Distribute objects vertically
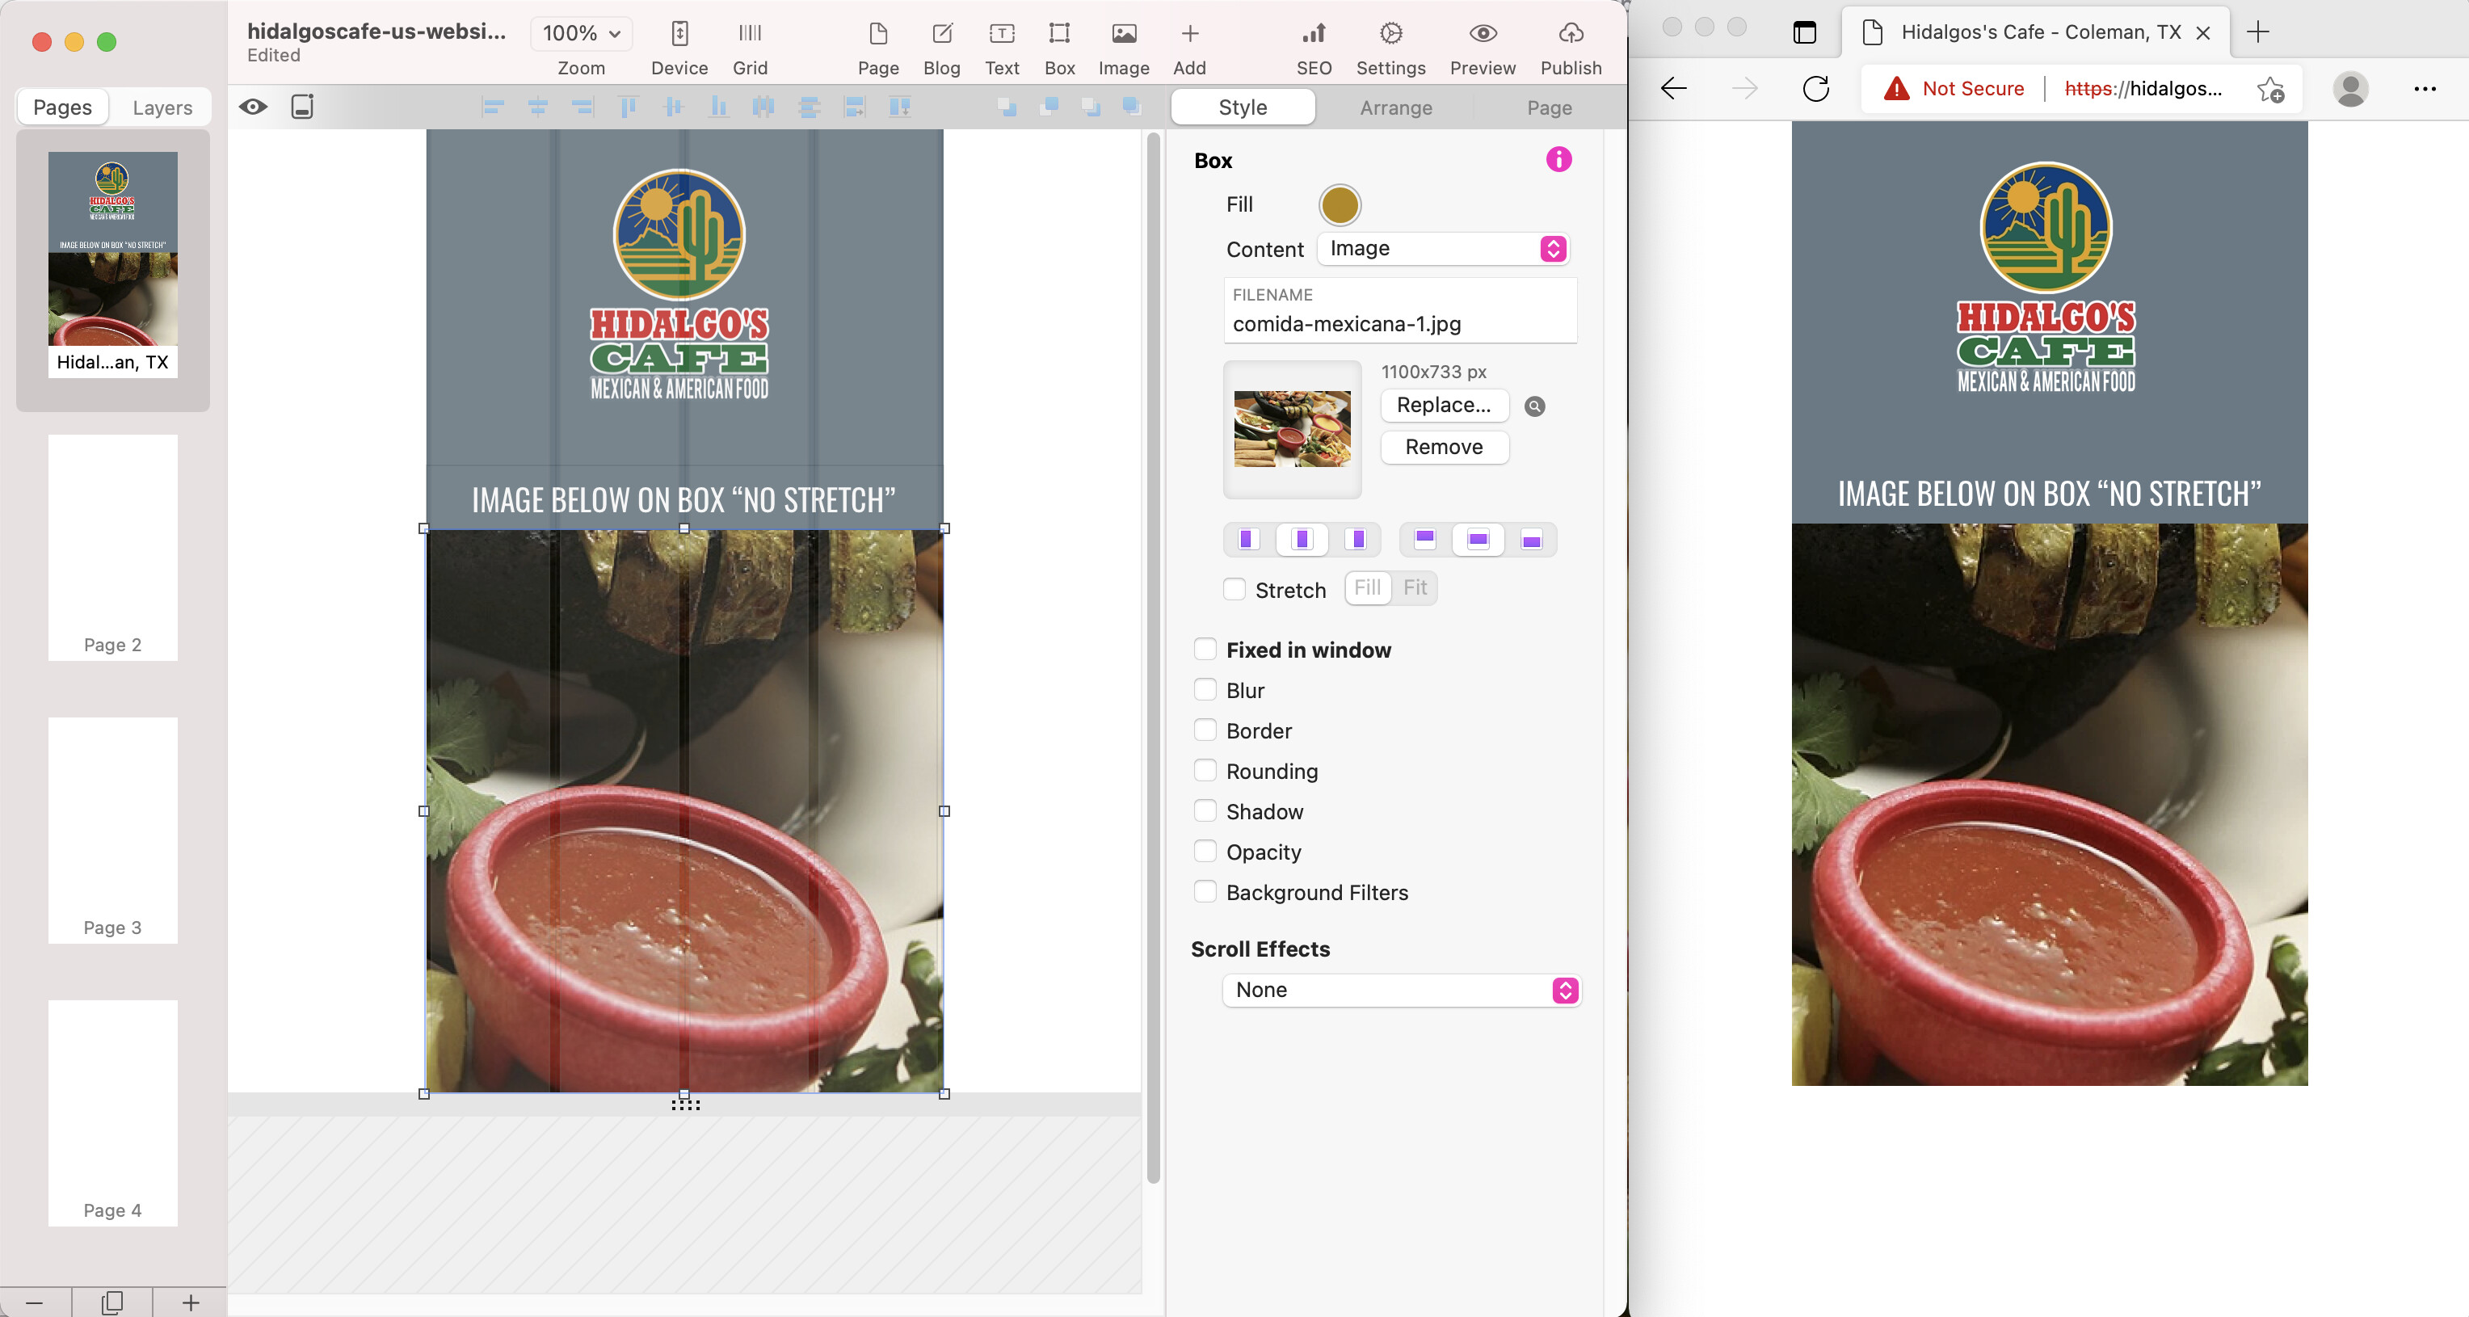 808,107
